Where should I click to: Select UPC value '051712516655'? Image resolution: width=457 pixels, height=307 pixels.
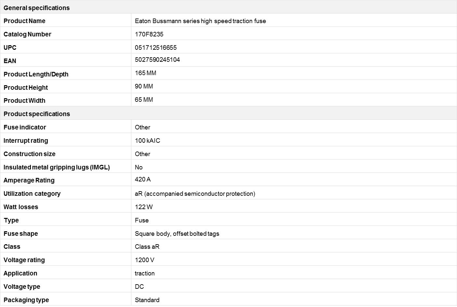tap(156, 47)
